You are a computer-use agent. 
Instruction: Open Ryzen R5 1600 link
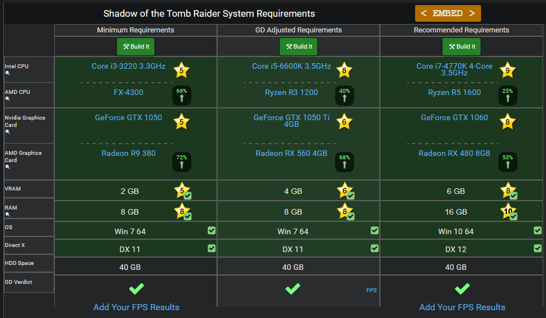click(x=454, y=92)
